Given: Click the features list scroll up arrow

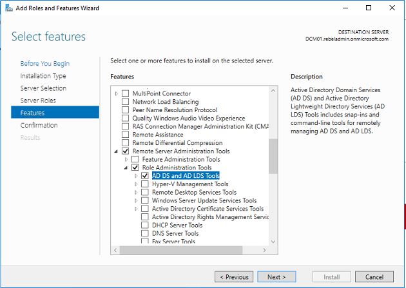Looking at the screenshot, I should [x=273, y=91].
